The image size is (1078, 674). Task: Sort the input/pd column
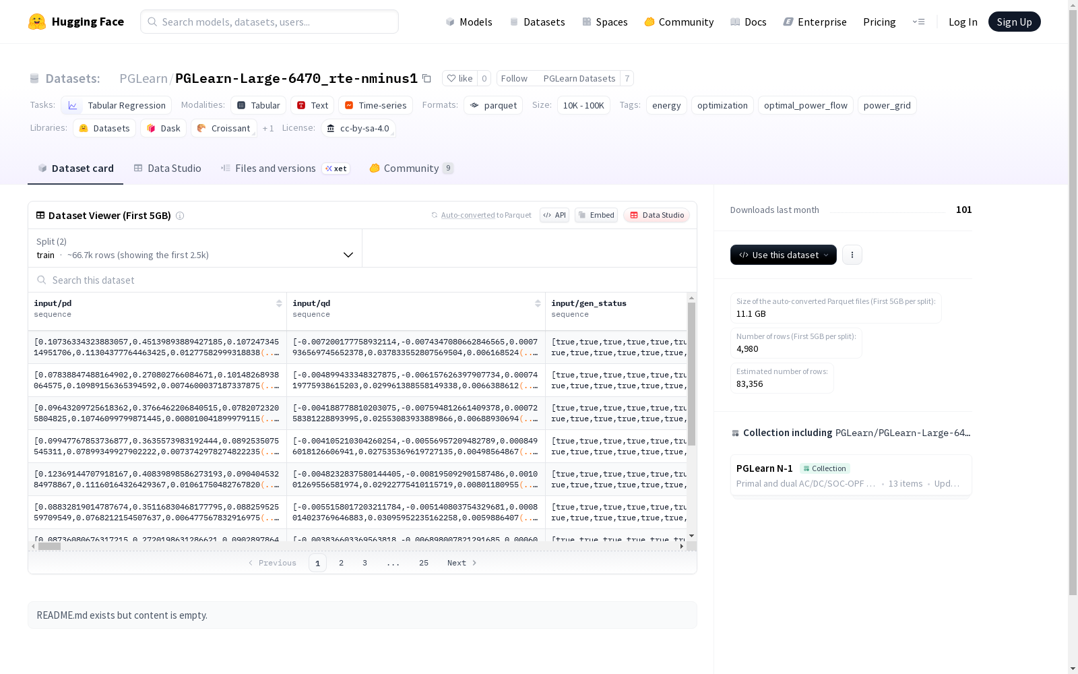click(279, 303)
